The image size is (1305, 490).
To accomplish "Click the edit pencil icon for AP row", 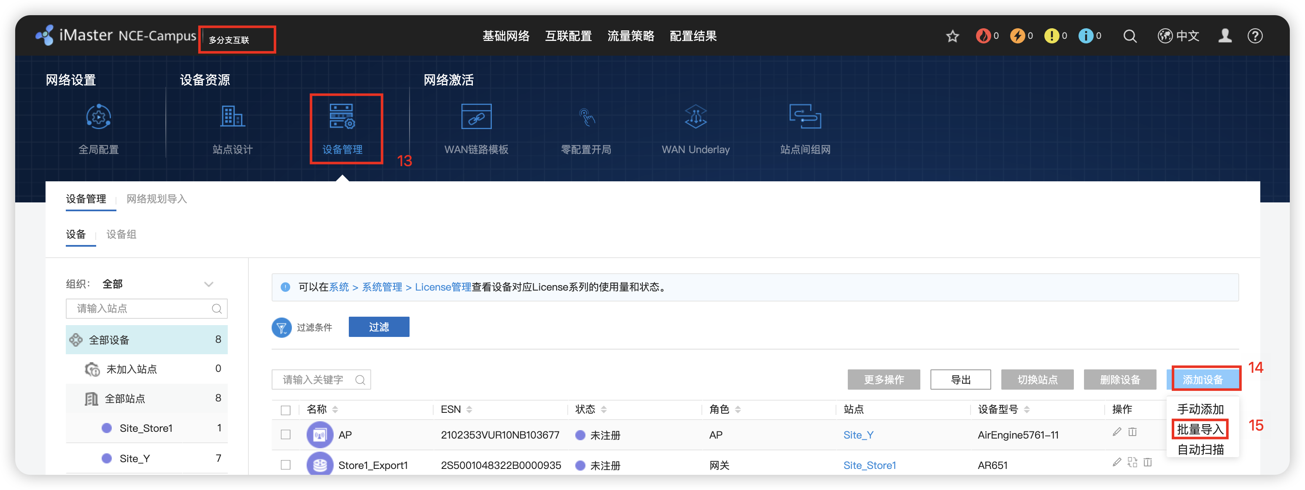I will pyautogui.click(x=1116, y=432).
